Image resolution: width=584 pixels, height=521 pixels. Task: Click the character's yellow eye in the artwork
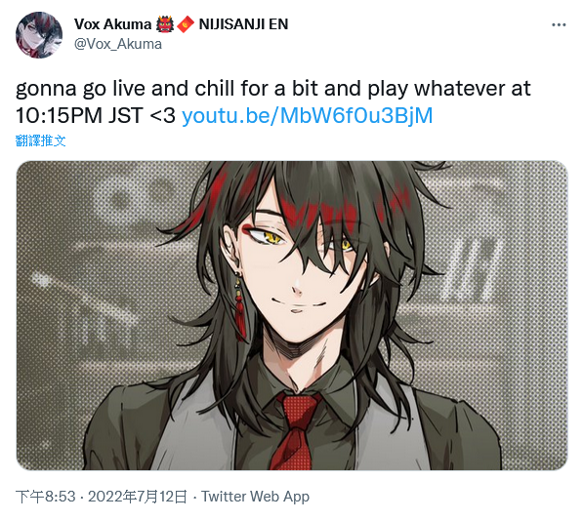coord(270,237)
